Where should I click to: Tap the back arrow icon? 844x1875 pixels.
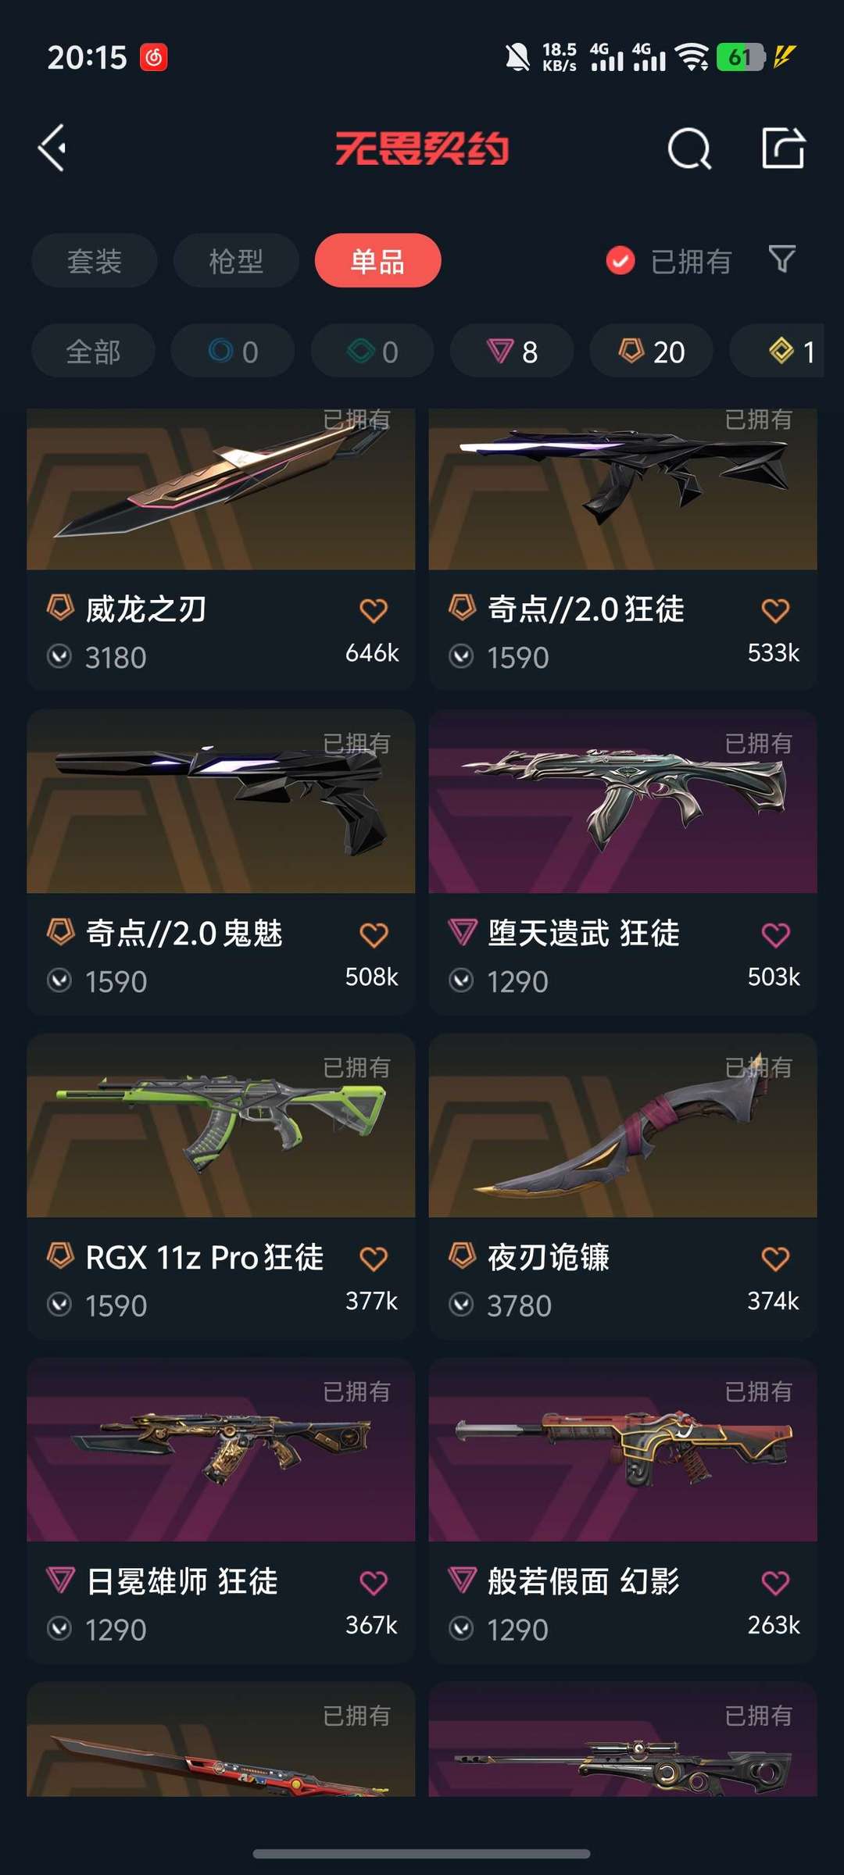pos(52,148)
